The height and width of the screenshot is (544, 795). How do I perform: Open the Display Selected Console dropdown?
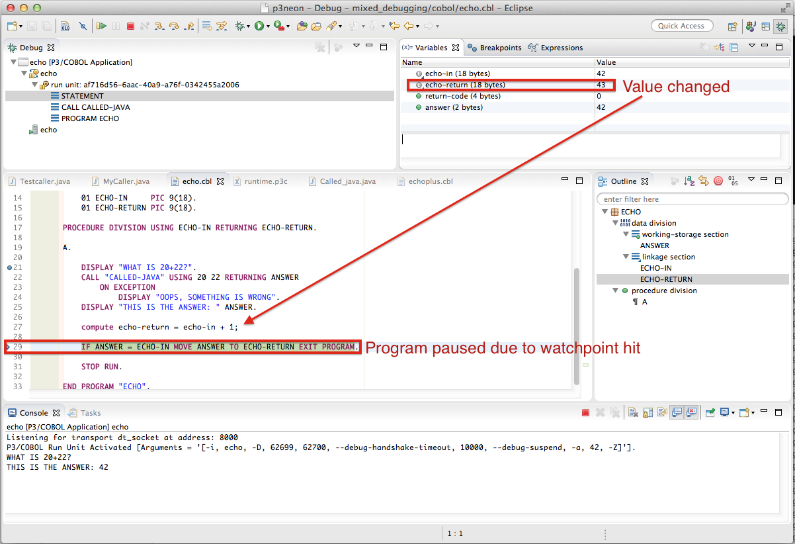click(x=733, y=413)
